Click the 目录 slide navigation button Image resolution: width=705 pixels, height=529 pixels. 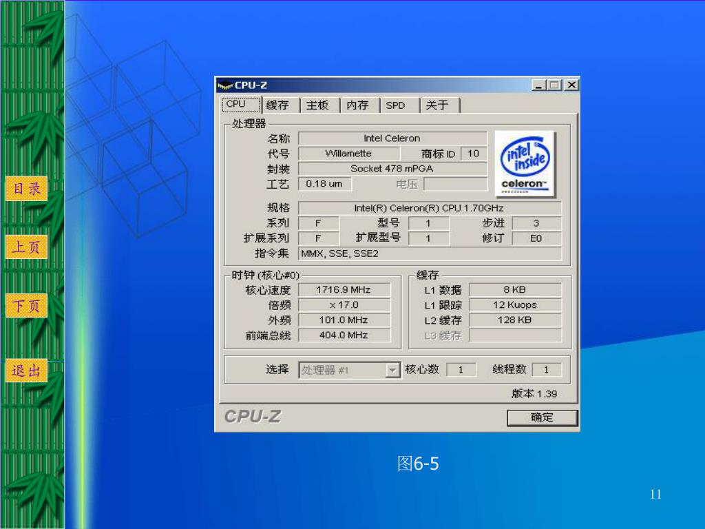[27, 189]
